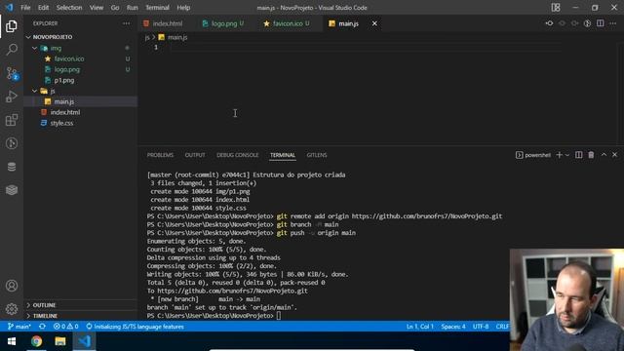Open the DEBUG CONSOLE panel tab

(x=238, y=155)
